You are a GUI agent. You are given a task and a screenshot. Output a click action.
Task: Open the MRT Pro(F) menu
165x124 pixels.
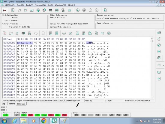tap(10, 5)
